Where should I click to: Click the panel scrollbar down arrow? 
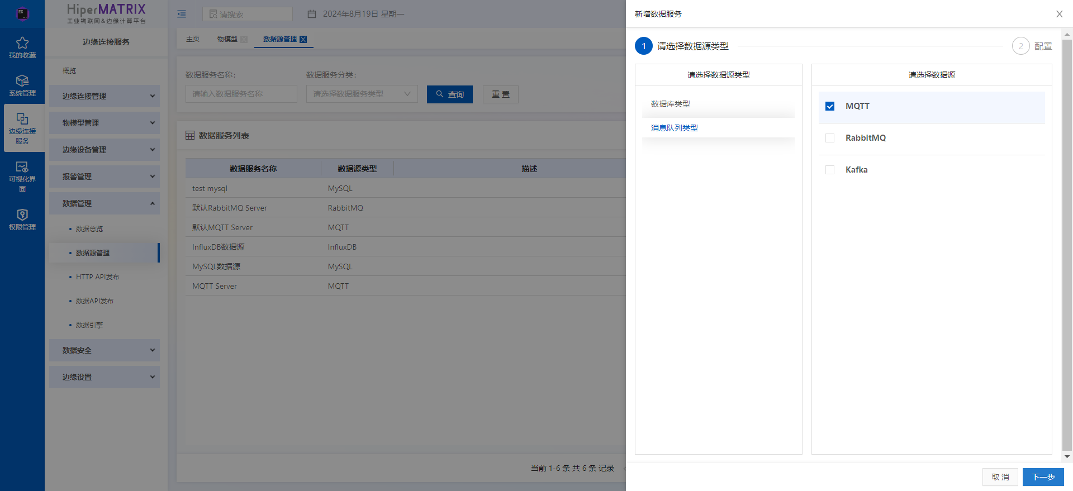pos(1067,456)
